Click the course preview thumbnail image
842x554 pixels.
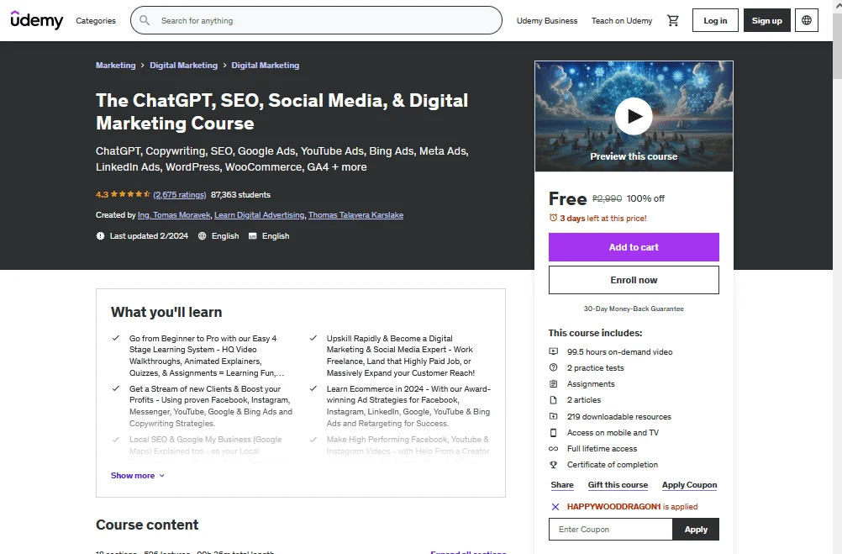point(634,116)
